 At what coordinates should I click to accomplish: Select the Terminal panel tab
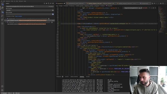coord(82,77)
